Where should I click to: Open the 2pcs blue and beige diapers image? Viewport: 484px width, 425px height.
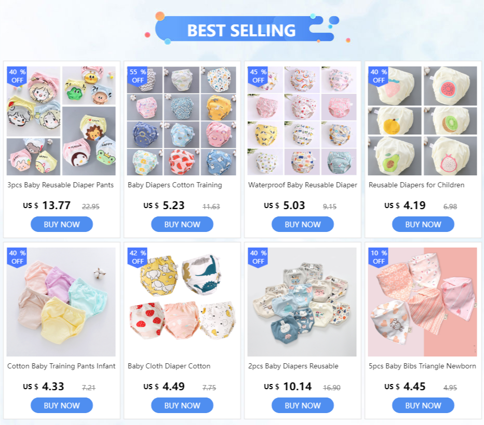[x=302, y=302]
